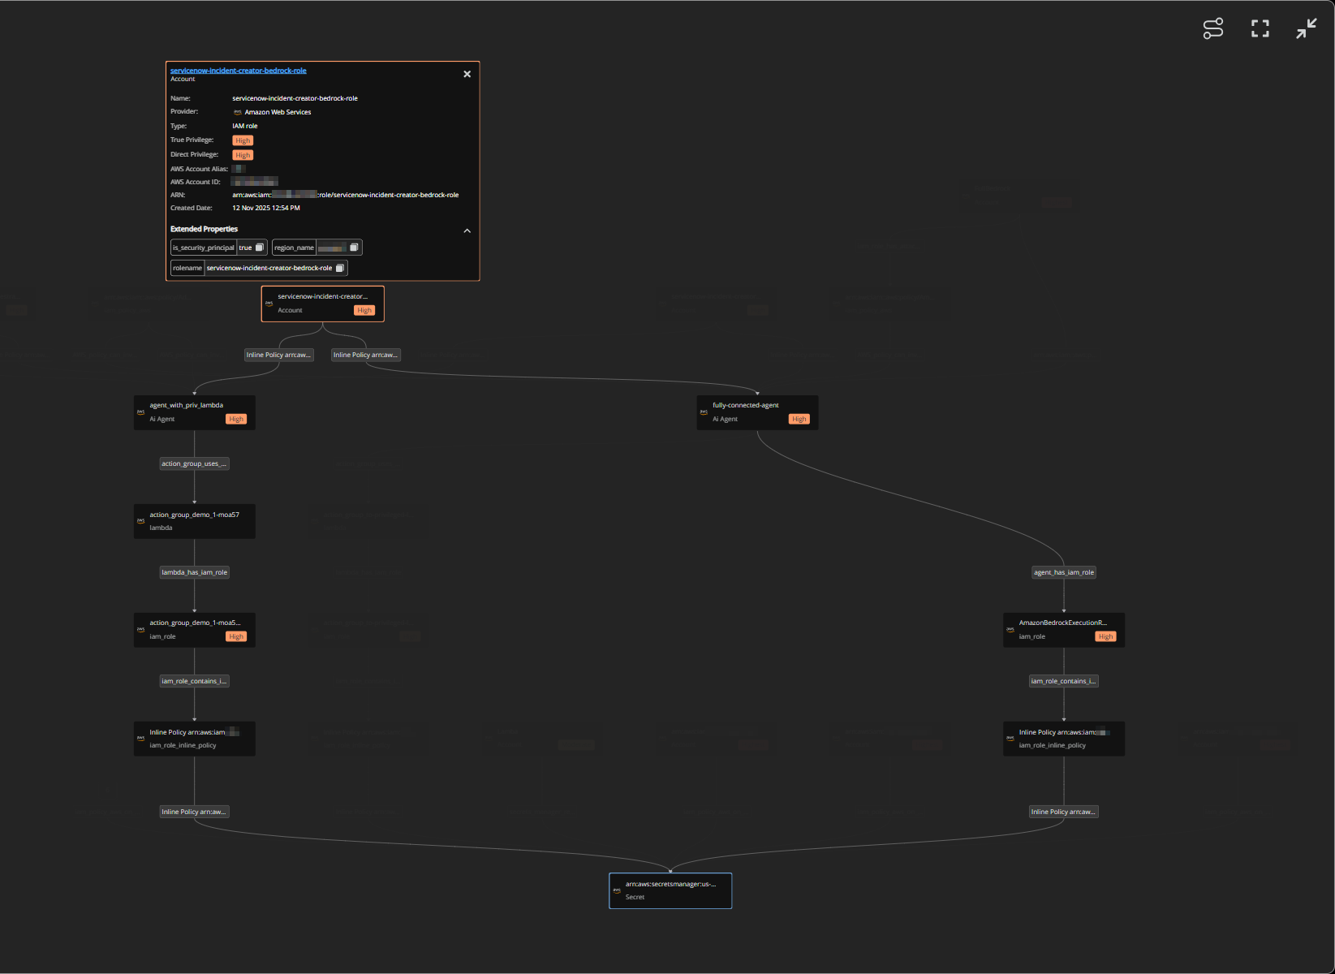The width and height of the screenshot is (1335, 974).
Task: Click the True Privilege High badge
Action: (243, 140)
